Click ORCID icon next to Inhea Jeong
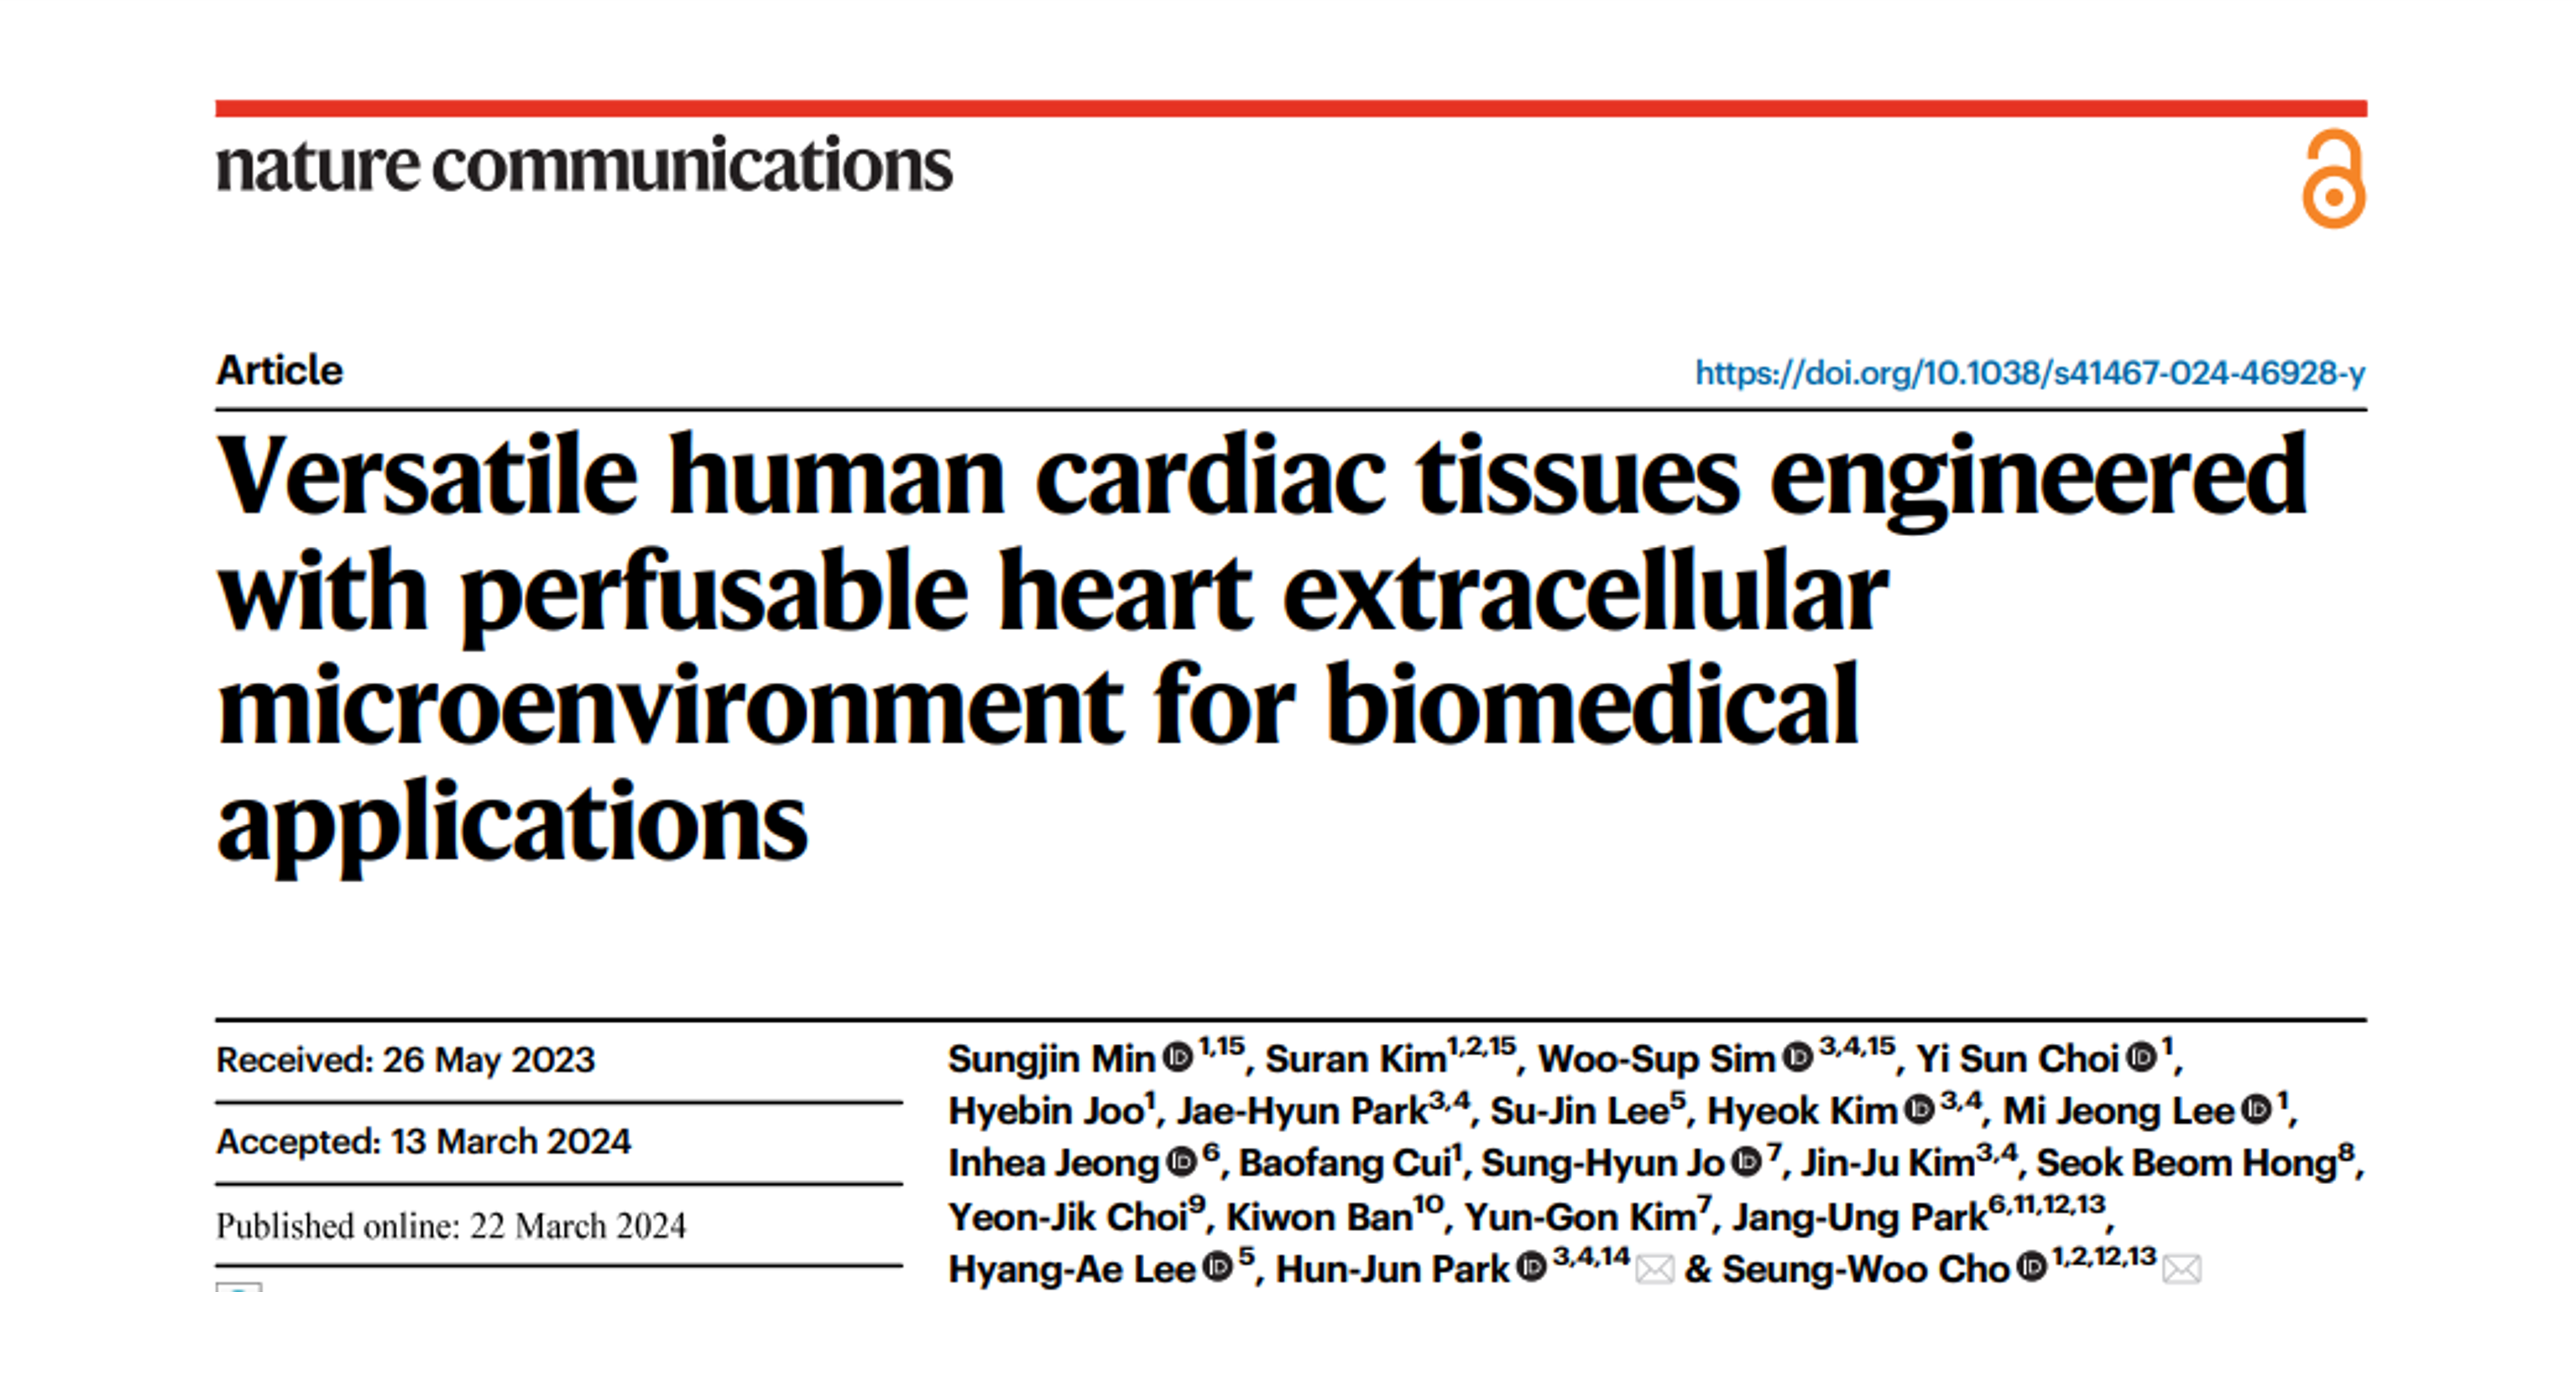2576x1382 pixels. 1182,1161
